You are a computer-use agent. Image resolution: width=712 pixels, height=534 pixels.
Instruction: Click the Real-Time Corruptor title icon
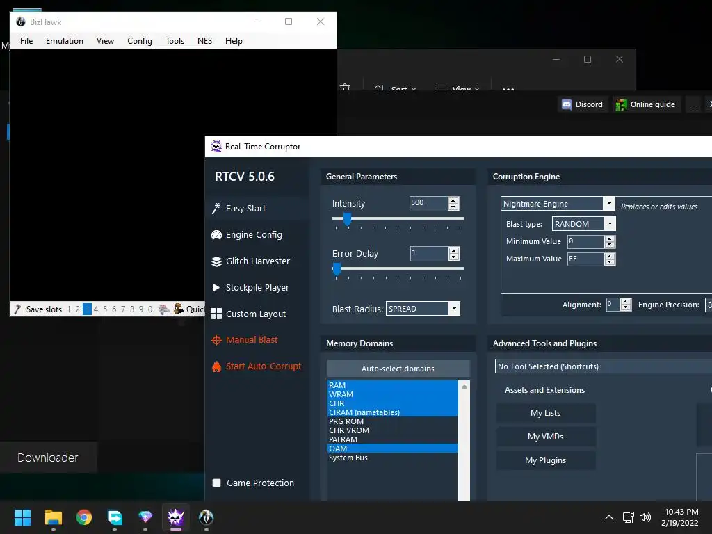[x=216, y=146]
